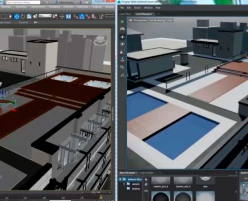Open the Animation menu in 3ds Max
248x201 pixels.
tap(21, 7)
